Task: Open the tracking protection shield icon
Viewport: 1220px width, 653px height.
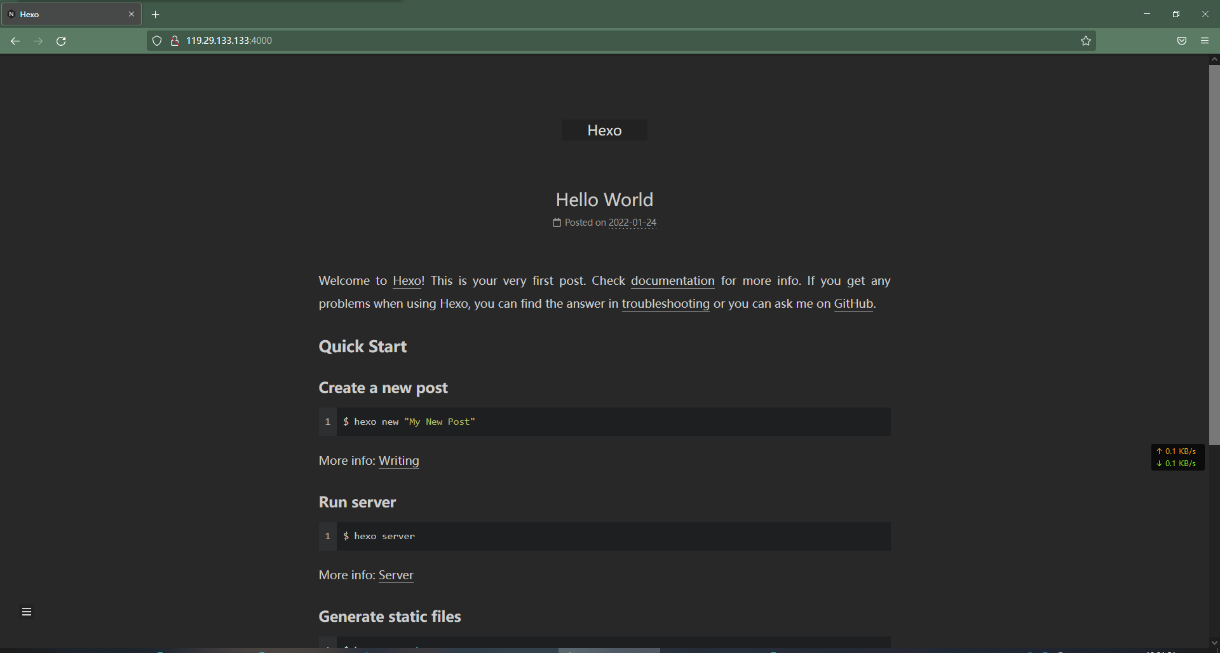Action: coord(157,41)
